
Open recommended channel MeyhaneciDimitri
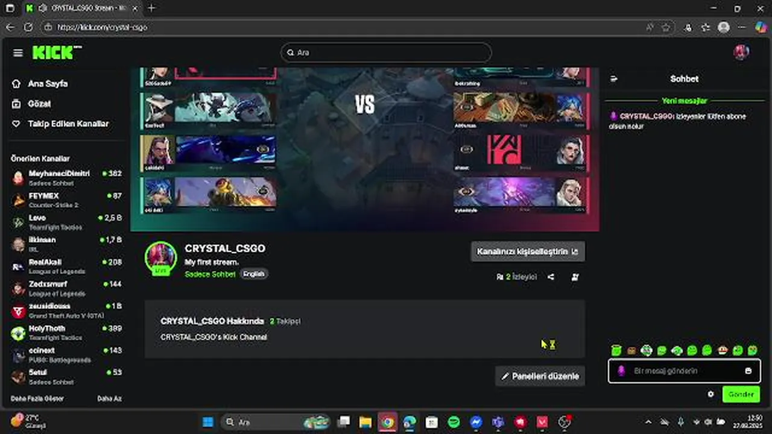[x=66, y=177]
